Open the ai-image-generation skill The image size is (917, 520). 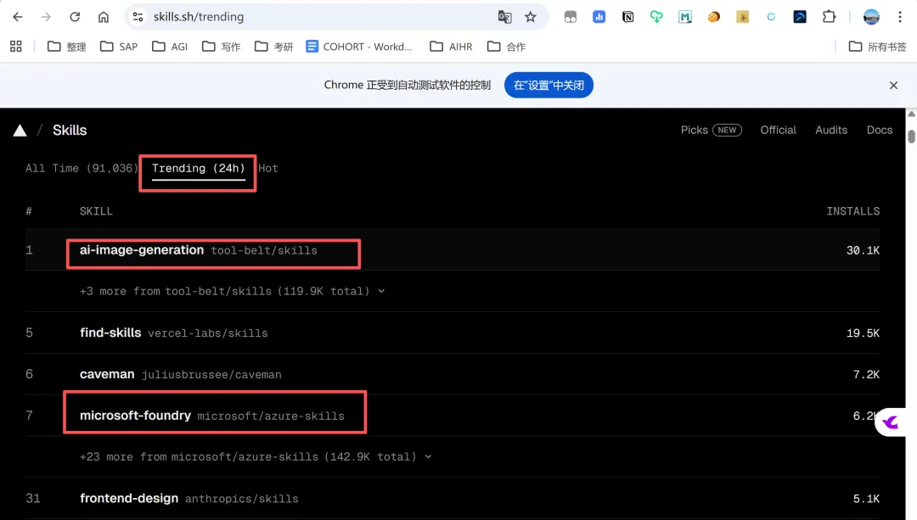click(453, 250)
